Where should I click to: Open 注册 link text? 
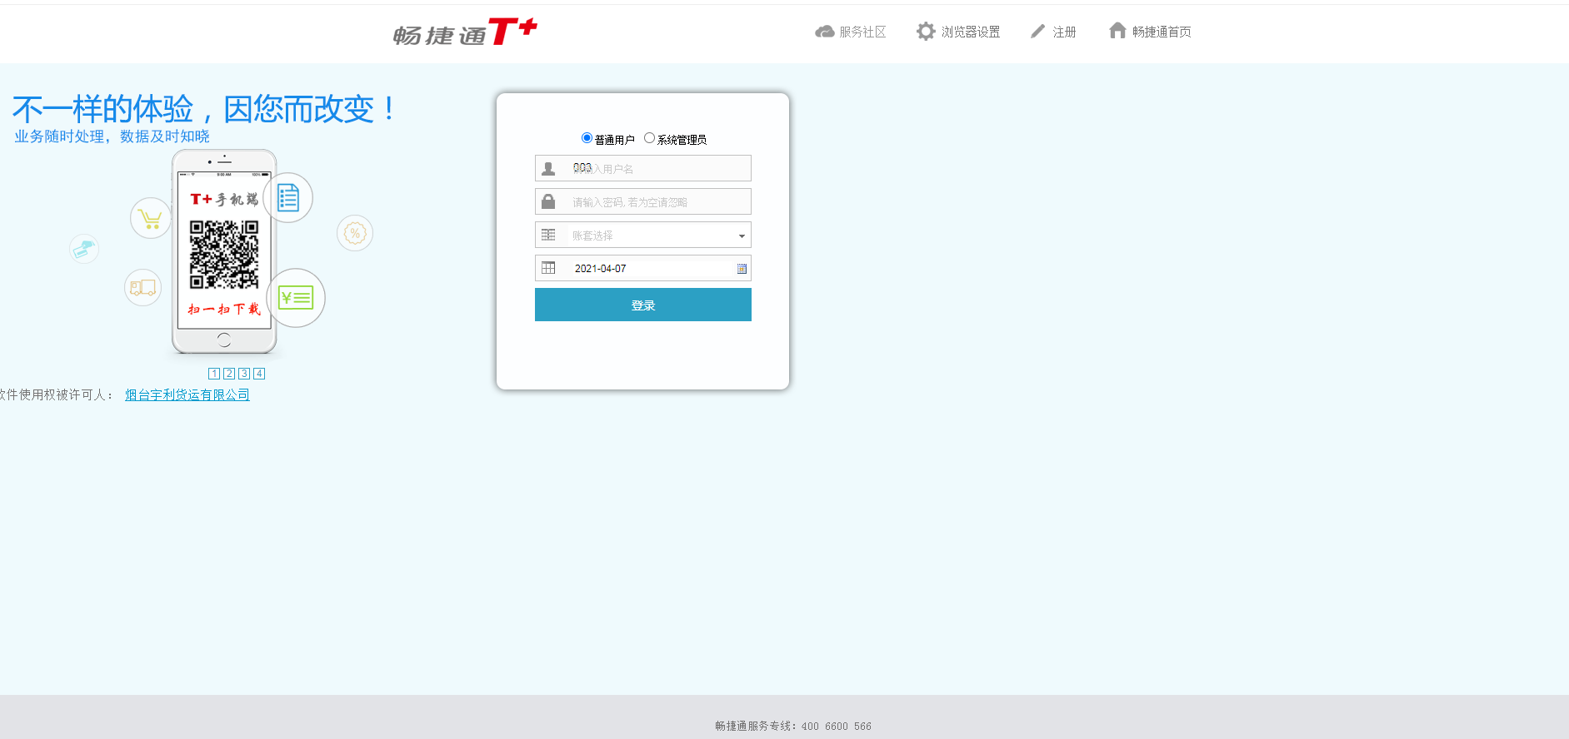click(1064, 32)
